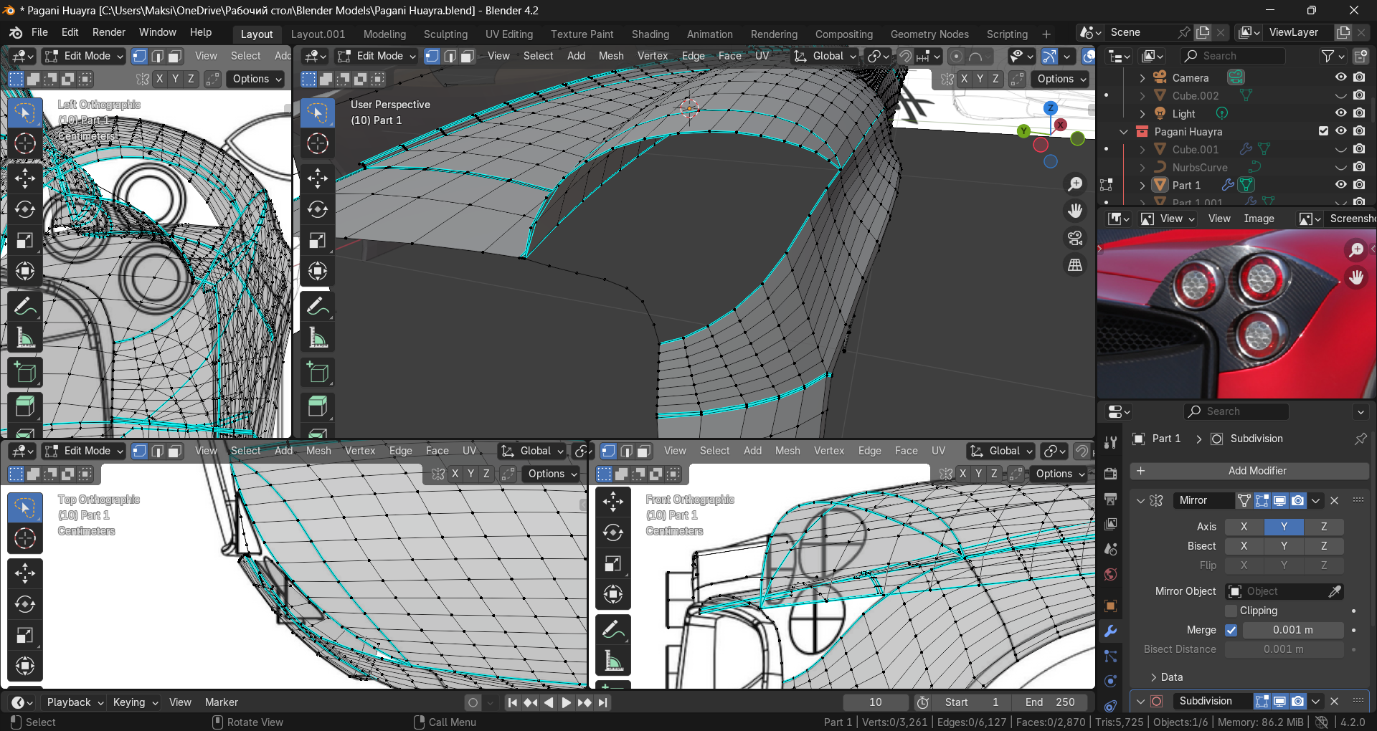The width and height of the screenshot is (1377, 731).
Task: Open the File menu
Action: click(x=39, y=32)
